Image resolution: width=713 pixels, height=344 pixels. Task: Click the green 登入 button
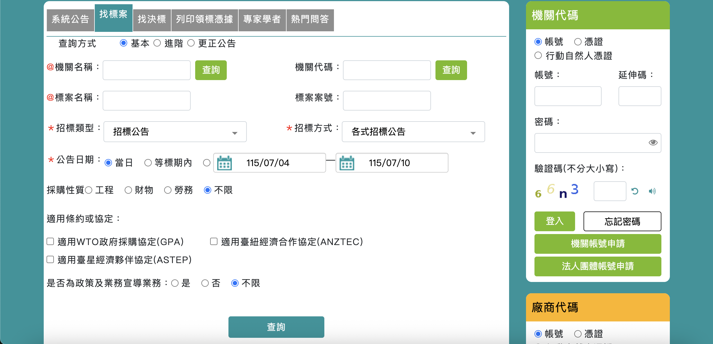(x=555, y=221)
